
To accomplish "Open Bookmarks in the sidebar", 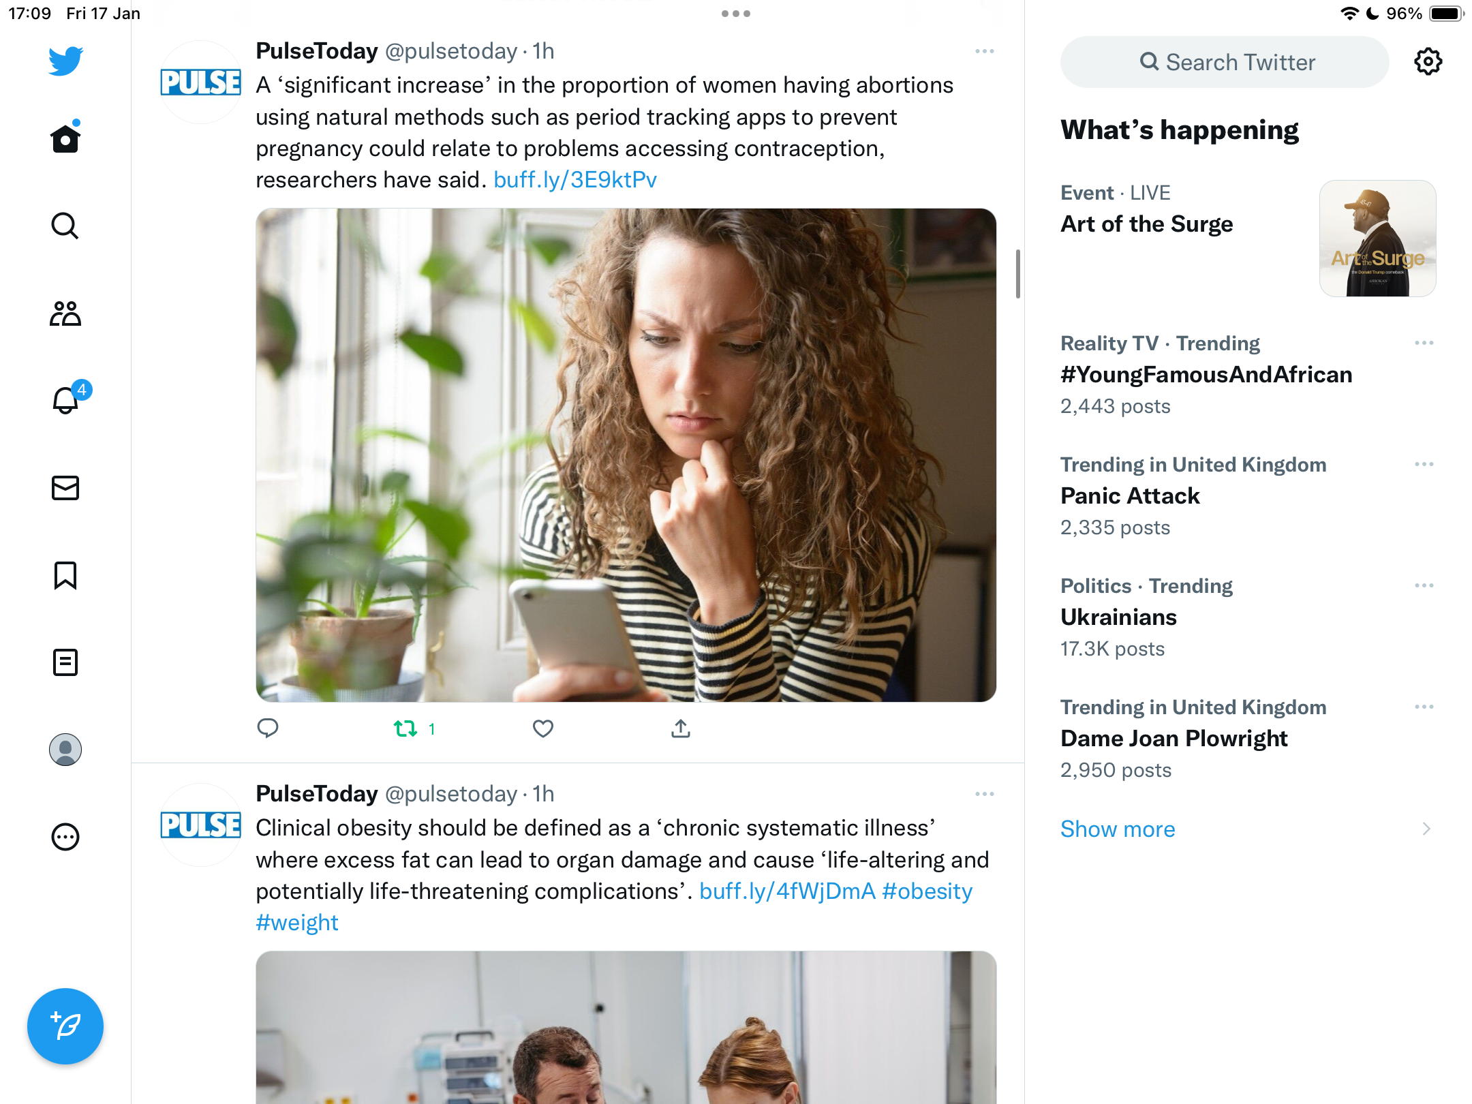I will (x=65, y=575).
